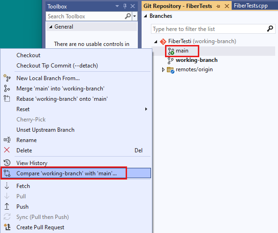Viewport: 278px width, 233px height.
Task: Click the red Delete X icon
Action: (7, 150)
